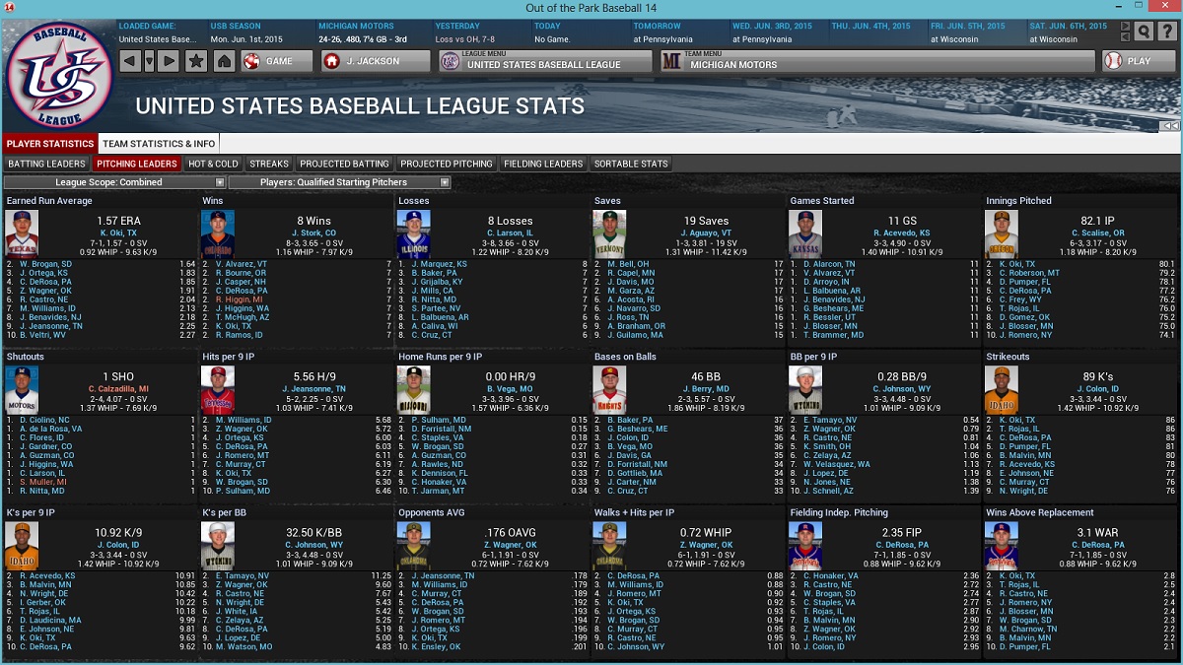Viewport: 1183px width, 665px height.
Task: Click M. Charnow, TN in Wins Above Replacement list
Action: coord(1027,629)
